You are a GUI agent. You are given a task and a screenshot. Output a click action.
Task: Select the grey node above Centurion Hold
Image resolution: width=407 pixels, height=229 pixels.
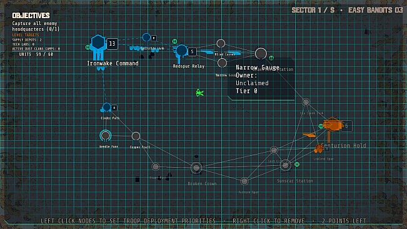(x=306, y=102)
